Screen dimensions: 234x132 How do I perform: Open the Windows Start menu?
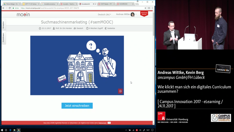click(x=2, y=130)
